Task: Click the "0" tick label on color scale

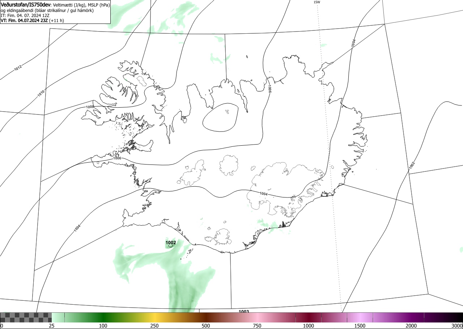Action: tap(1, 326)
